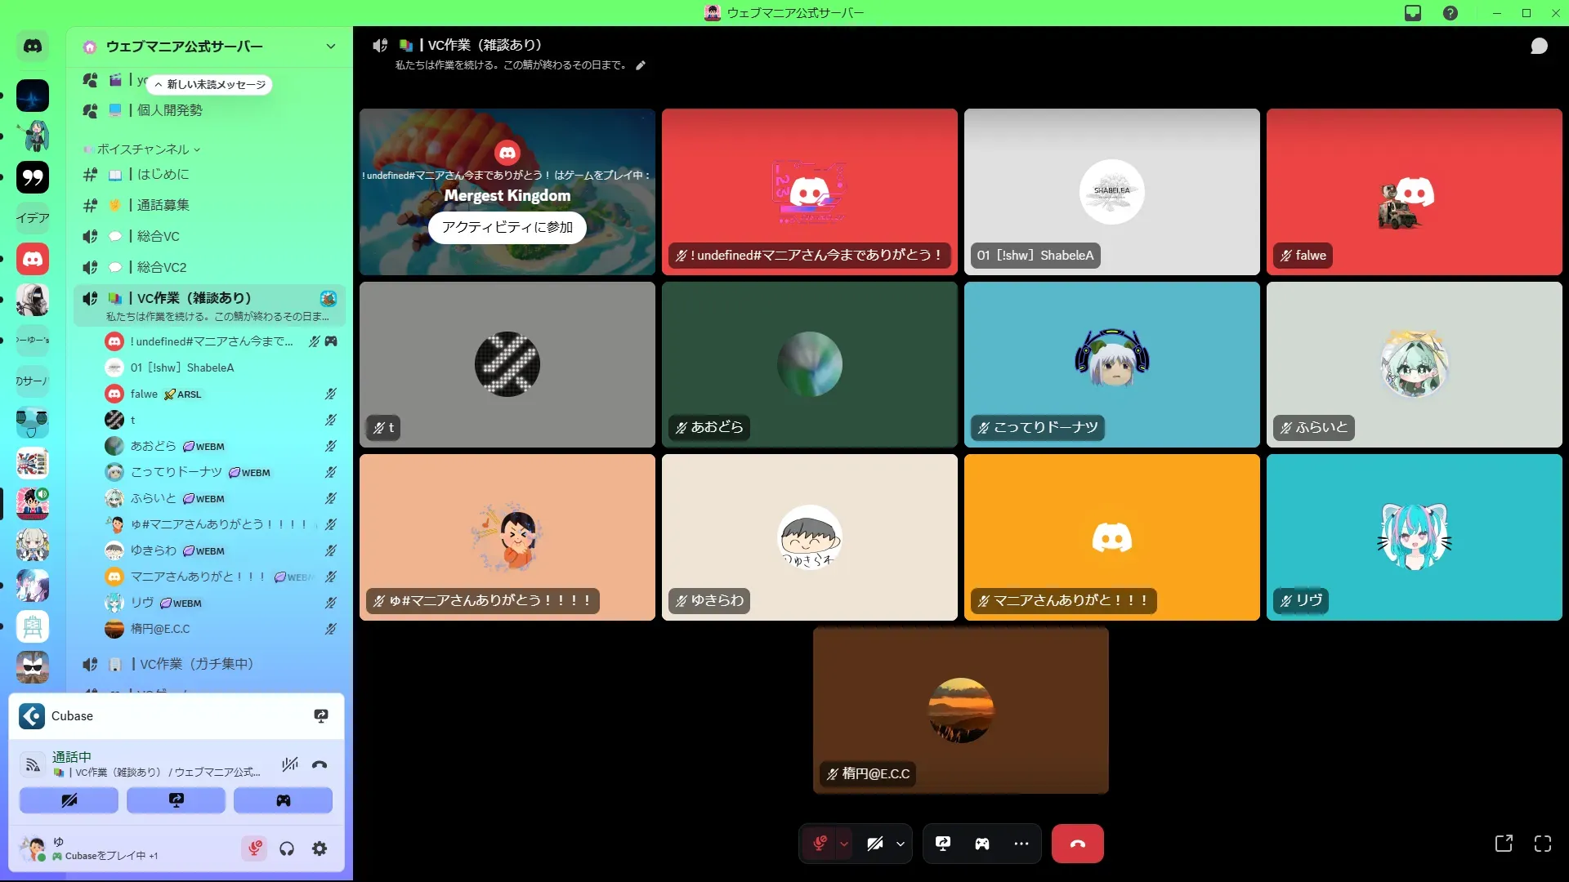Expand the microphone device options arrow
The image size is (1569, 882).
[844, 844]
